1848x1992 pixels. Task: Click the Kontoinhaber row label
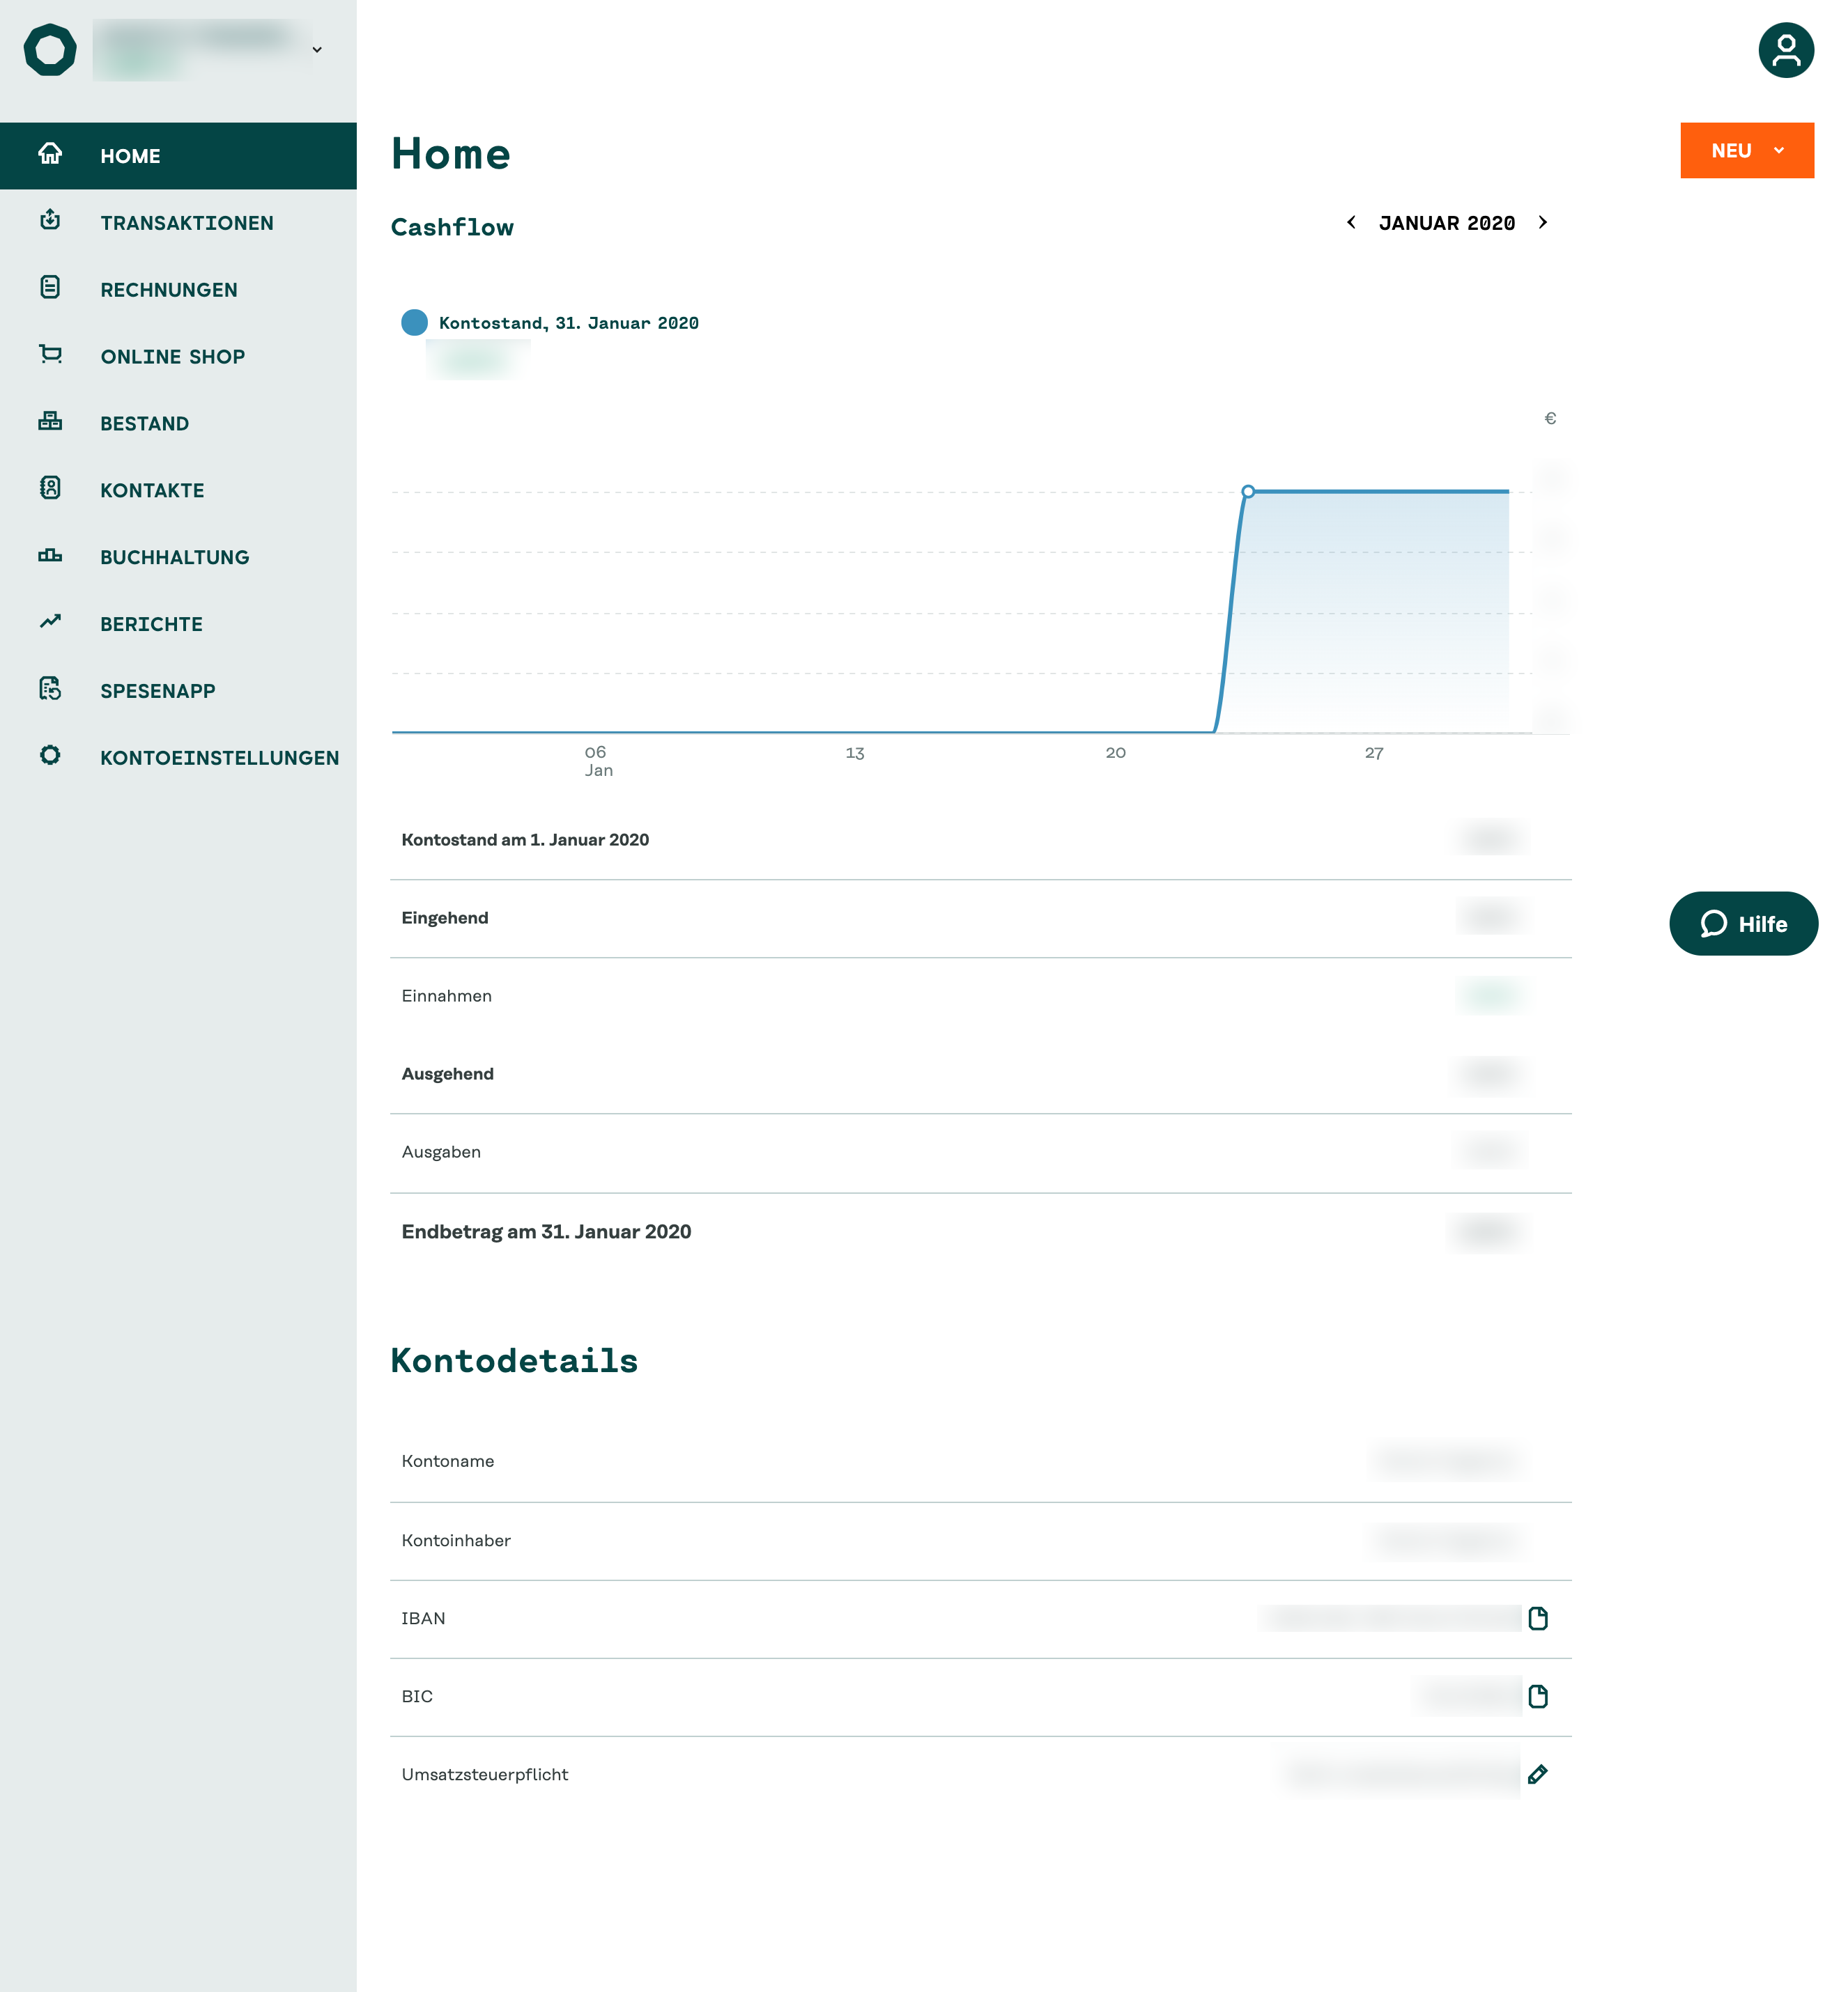click(456, 1540)
